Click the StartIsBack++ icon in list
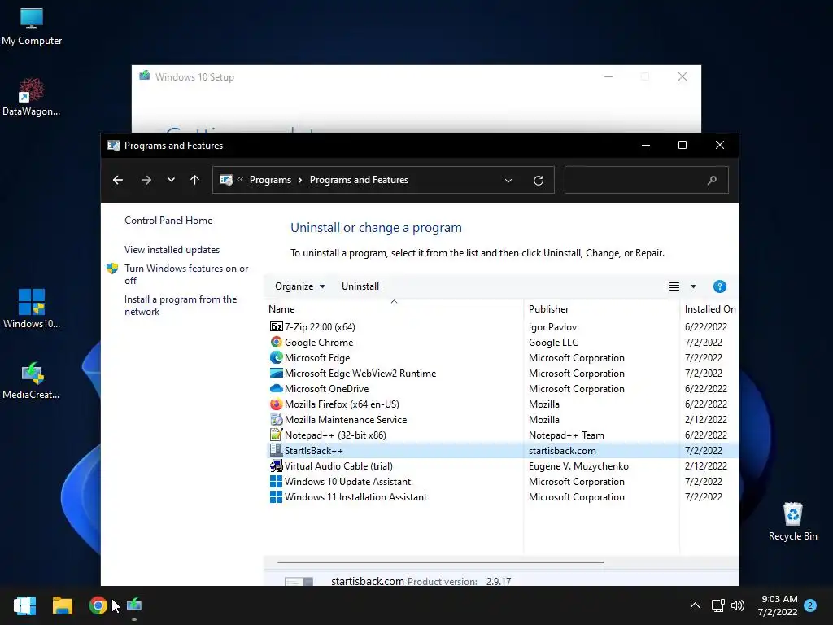833x625 pixels. [x=276, y=450]
